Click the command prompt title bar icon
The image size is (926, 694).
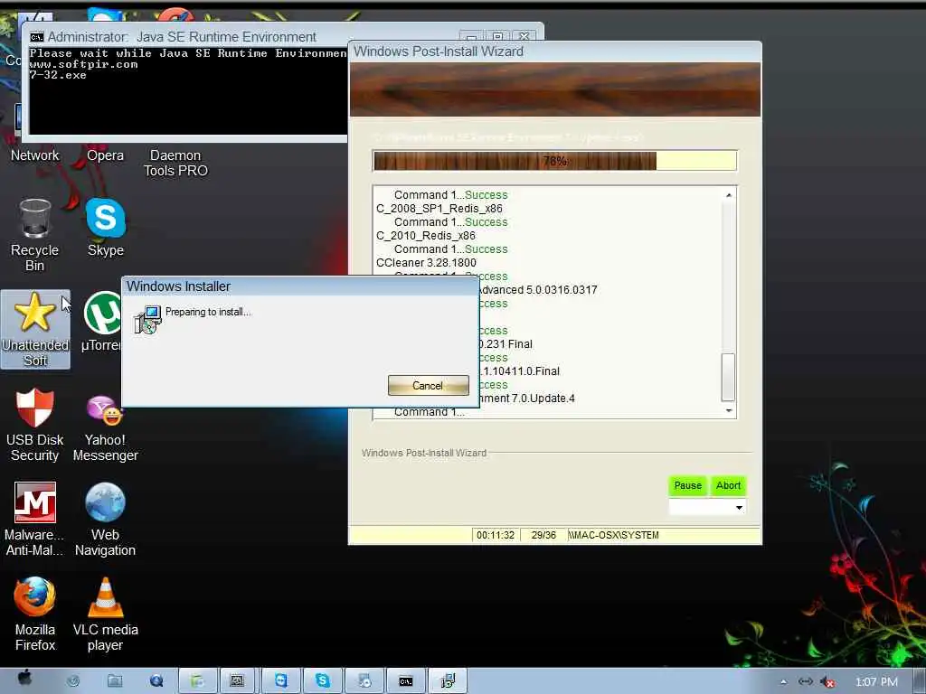click(x=36, y=36)
